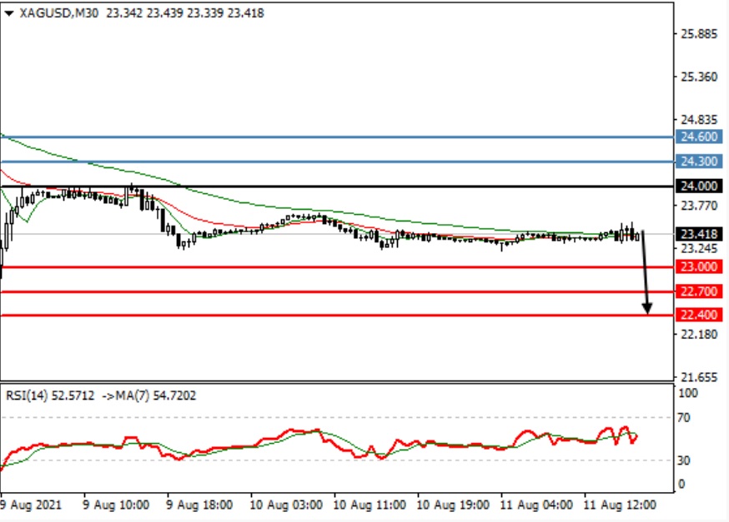Screen dimensions: 729x522
Task: Click the 22.180 price scale value
Action: click(x=699, y=335)
